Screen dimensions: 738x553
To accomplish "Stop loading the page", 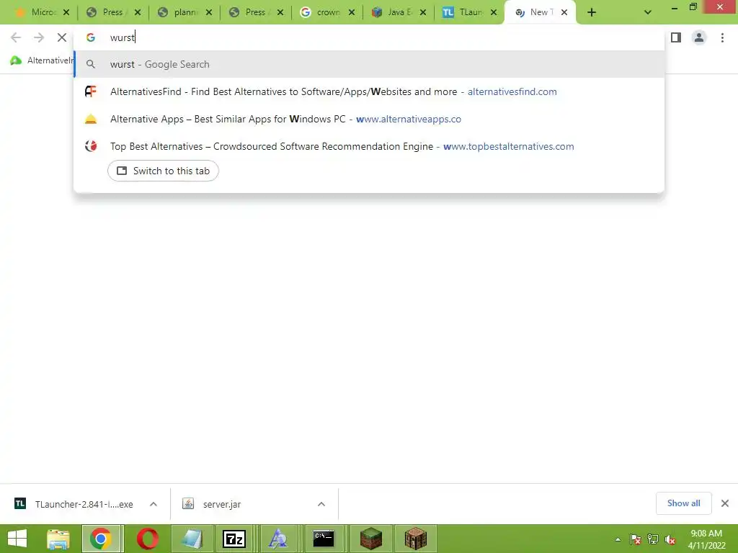I will [x=62, y=37].
